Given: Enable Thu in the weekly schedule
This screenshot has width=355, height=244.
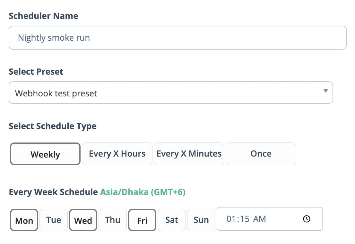Looking at the screenshot, I should (x=113, y=220).
